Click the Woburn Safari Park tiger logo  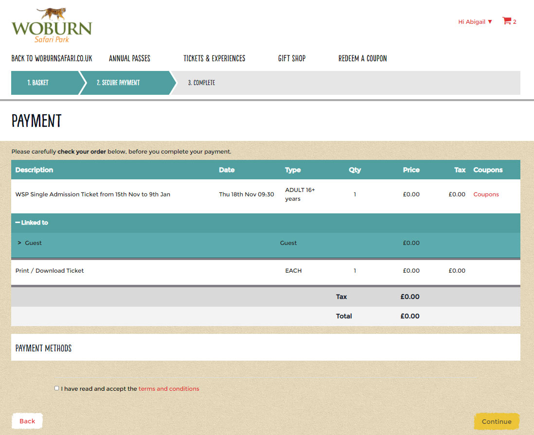pyautogui.click(x=52, y=26)
